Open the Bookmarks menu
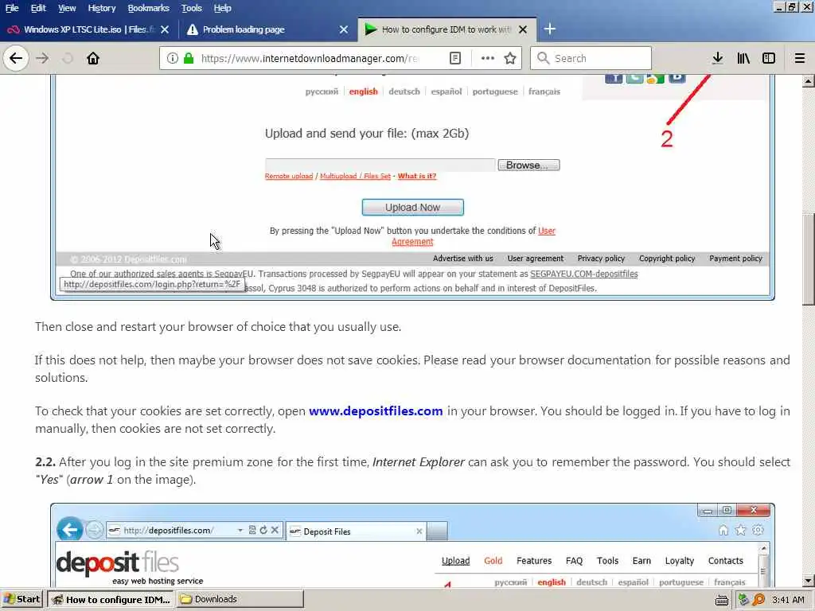Screen dimensions: 815x611 [x=148, y=8]
